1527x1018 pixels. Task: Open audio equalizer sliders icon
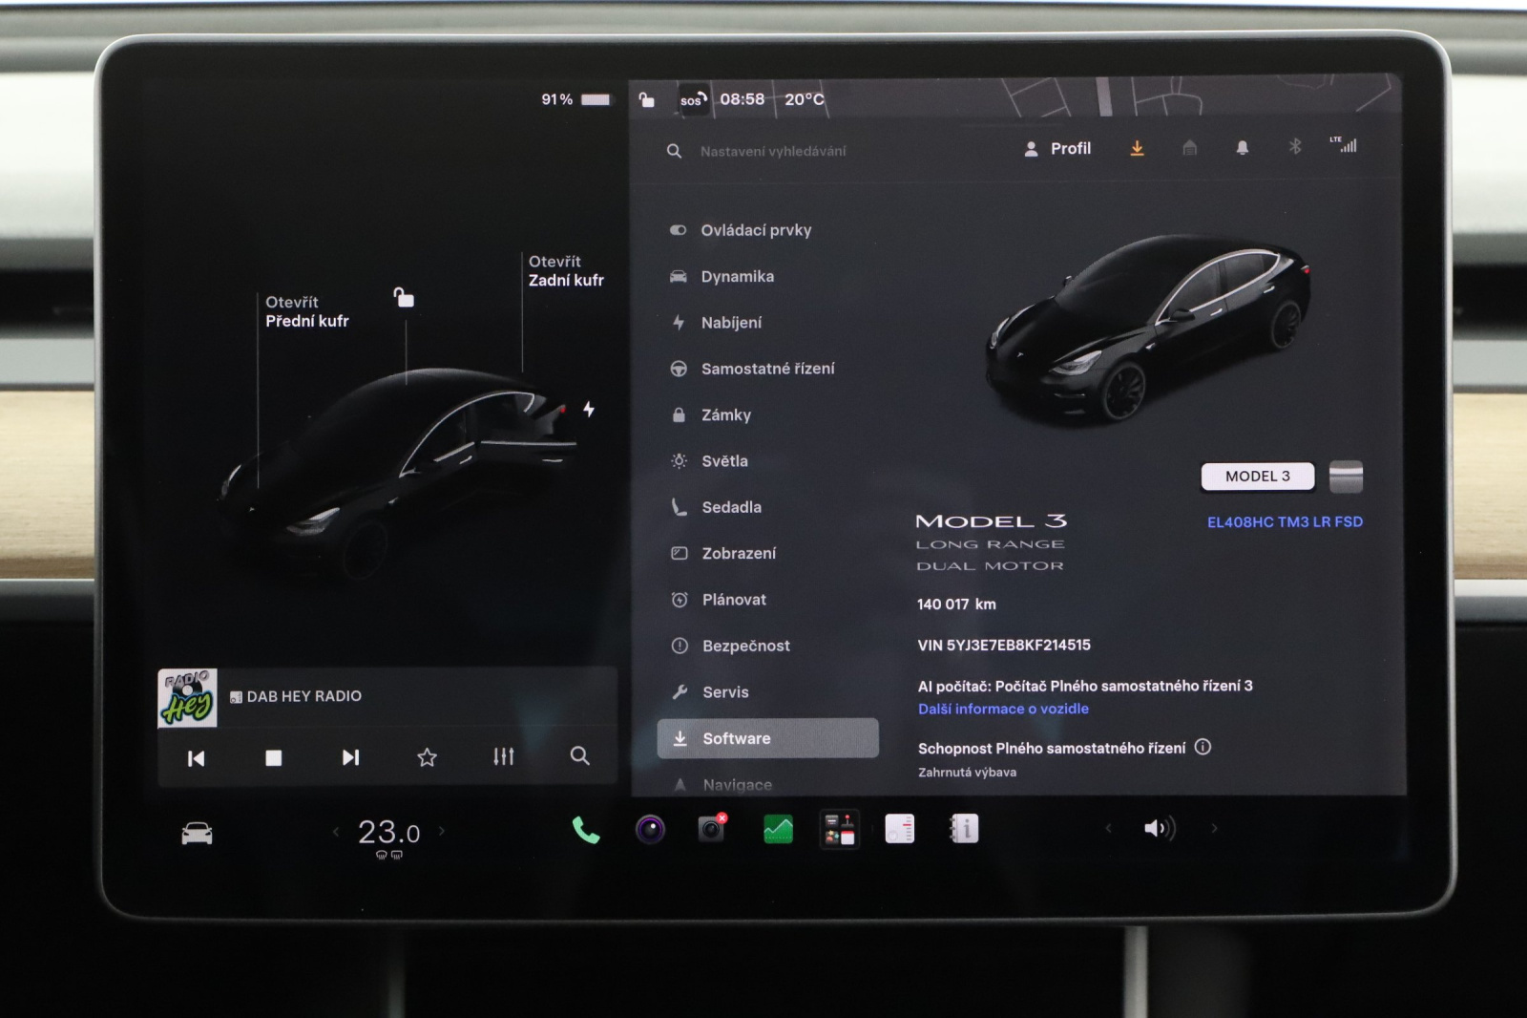(x=503, y=756)
